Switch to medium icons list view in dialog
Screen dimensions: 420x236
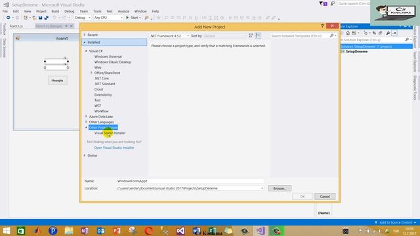coord(258,35)
